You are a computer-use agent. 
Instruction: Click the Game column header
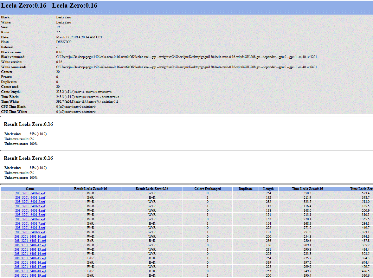point(30,189)
